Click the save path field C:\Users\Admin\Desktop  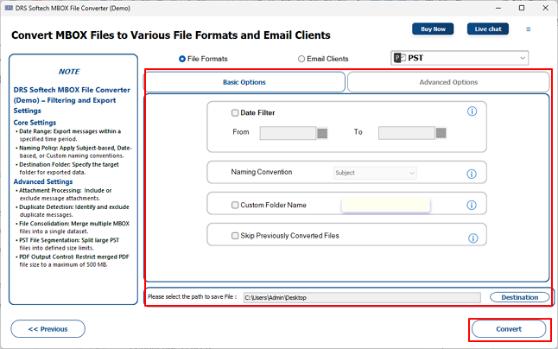coord(362,298)
